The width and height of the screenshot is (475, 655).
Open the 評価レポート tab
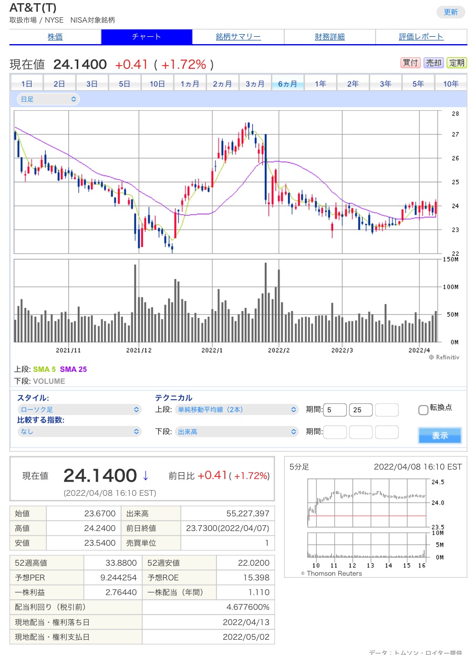coord(421,37)
